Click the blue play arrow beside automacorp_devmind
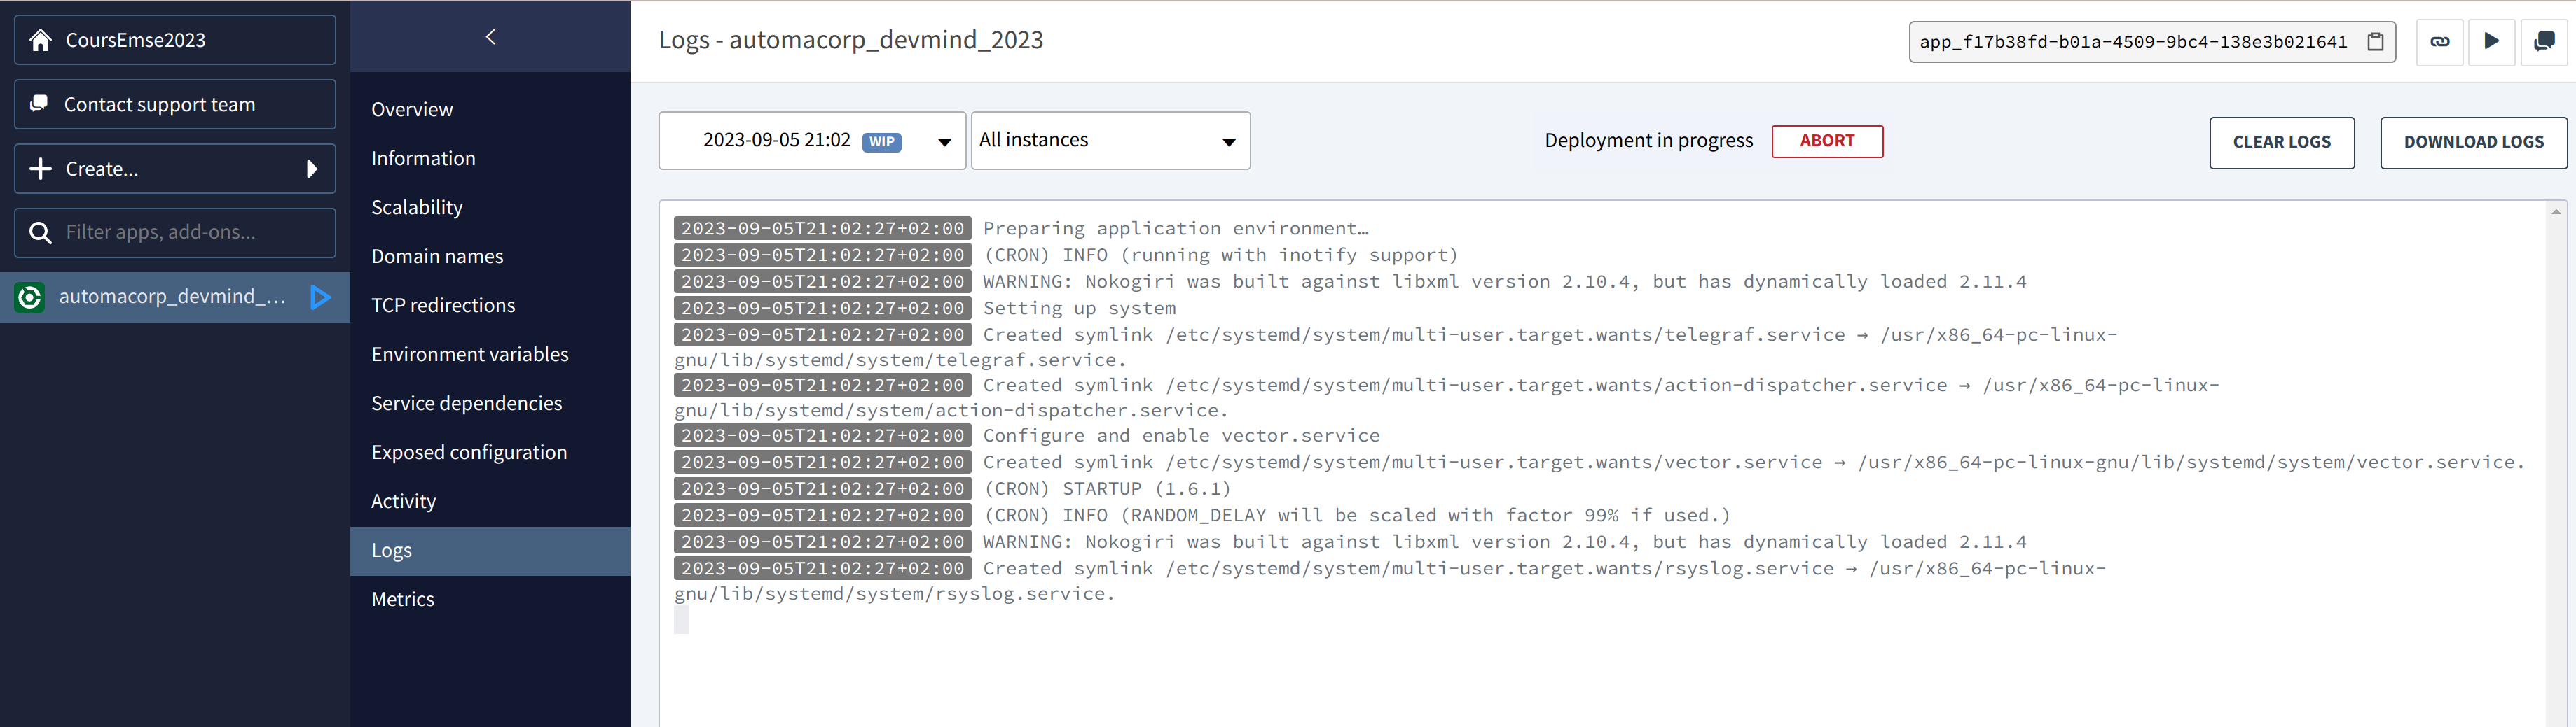This screenshot has width=2576, height=727. point(320,297)
